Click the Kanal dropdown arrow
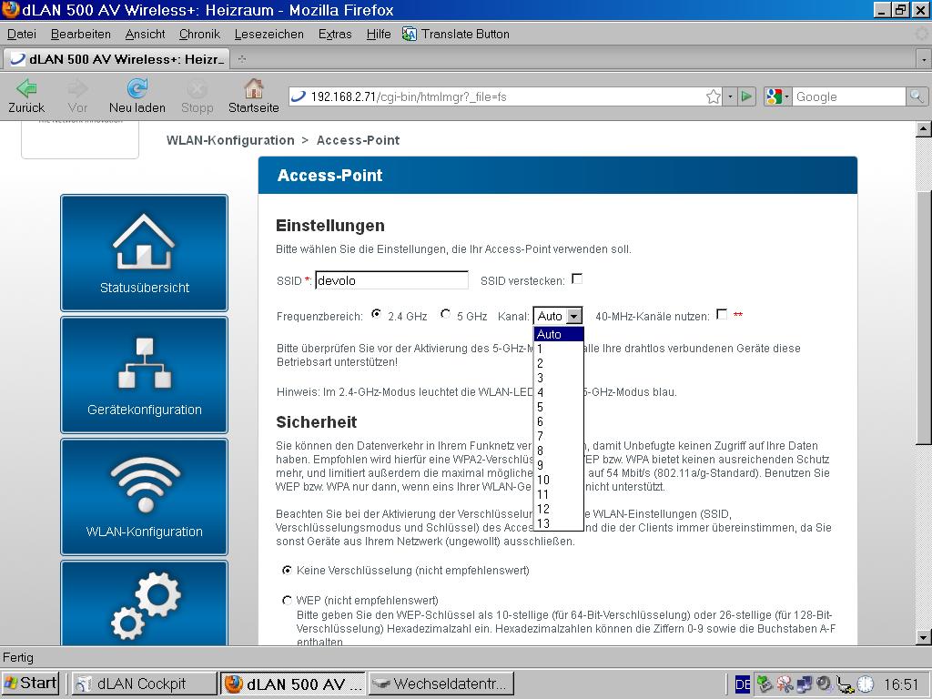932x699 pixels. pos(573,316)
